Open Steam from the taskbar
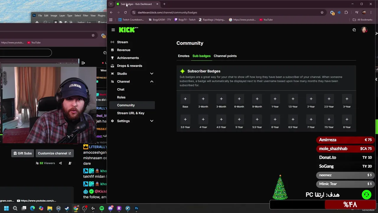Image resolution: width=378 pixels, height=213 pixels. tap(67, 208)
